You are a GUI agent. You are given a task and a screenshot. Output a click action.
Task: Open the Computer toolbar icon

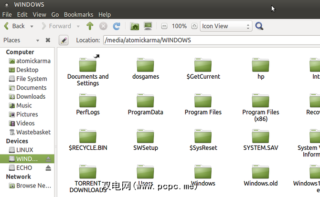pos(148,26)
